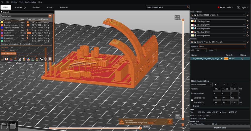
Task: Click the Log in link
Action: point(243,7)
